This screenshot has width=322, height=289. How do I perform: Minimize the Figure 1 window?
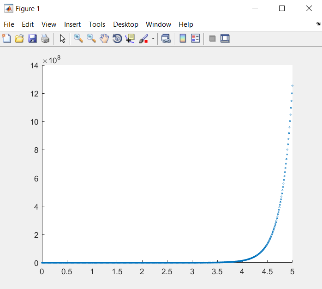[255, 8]
